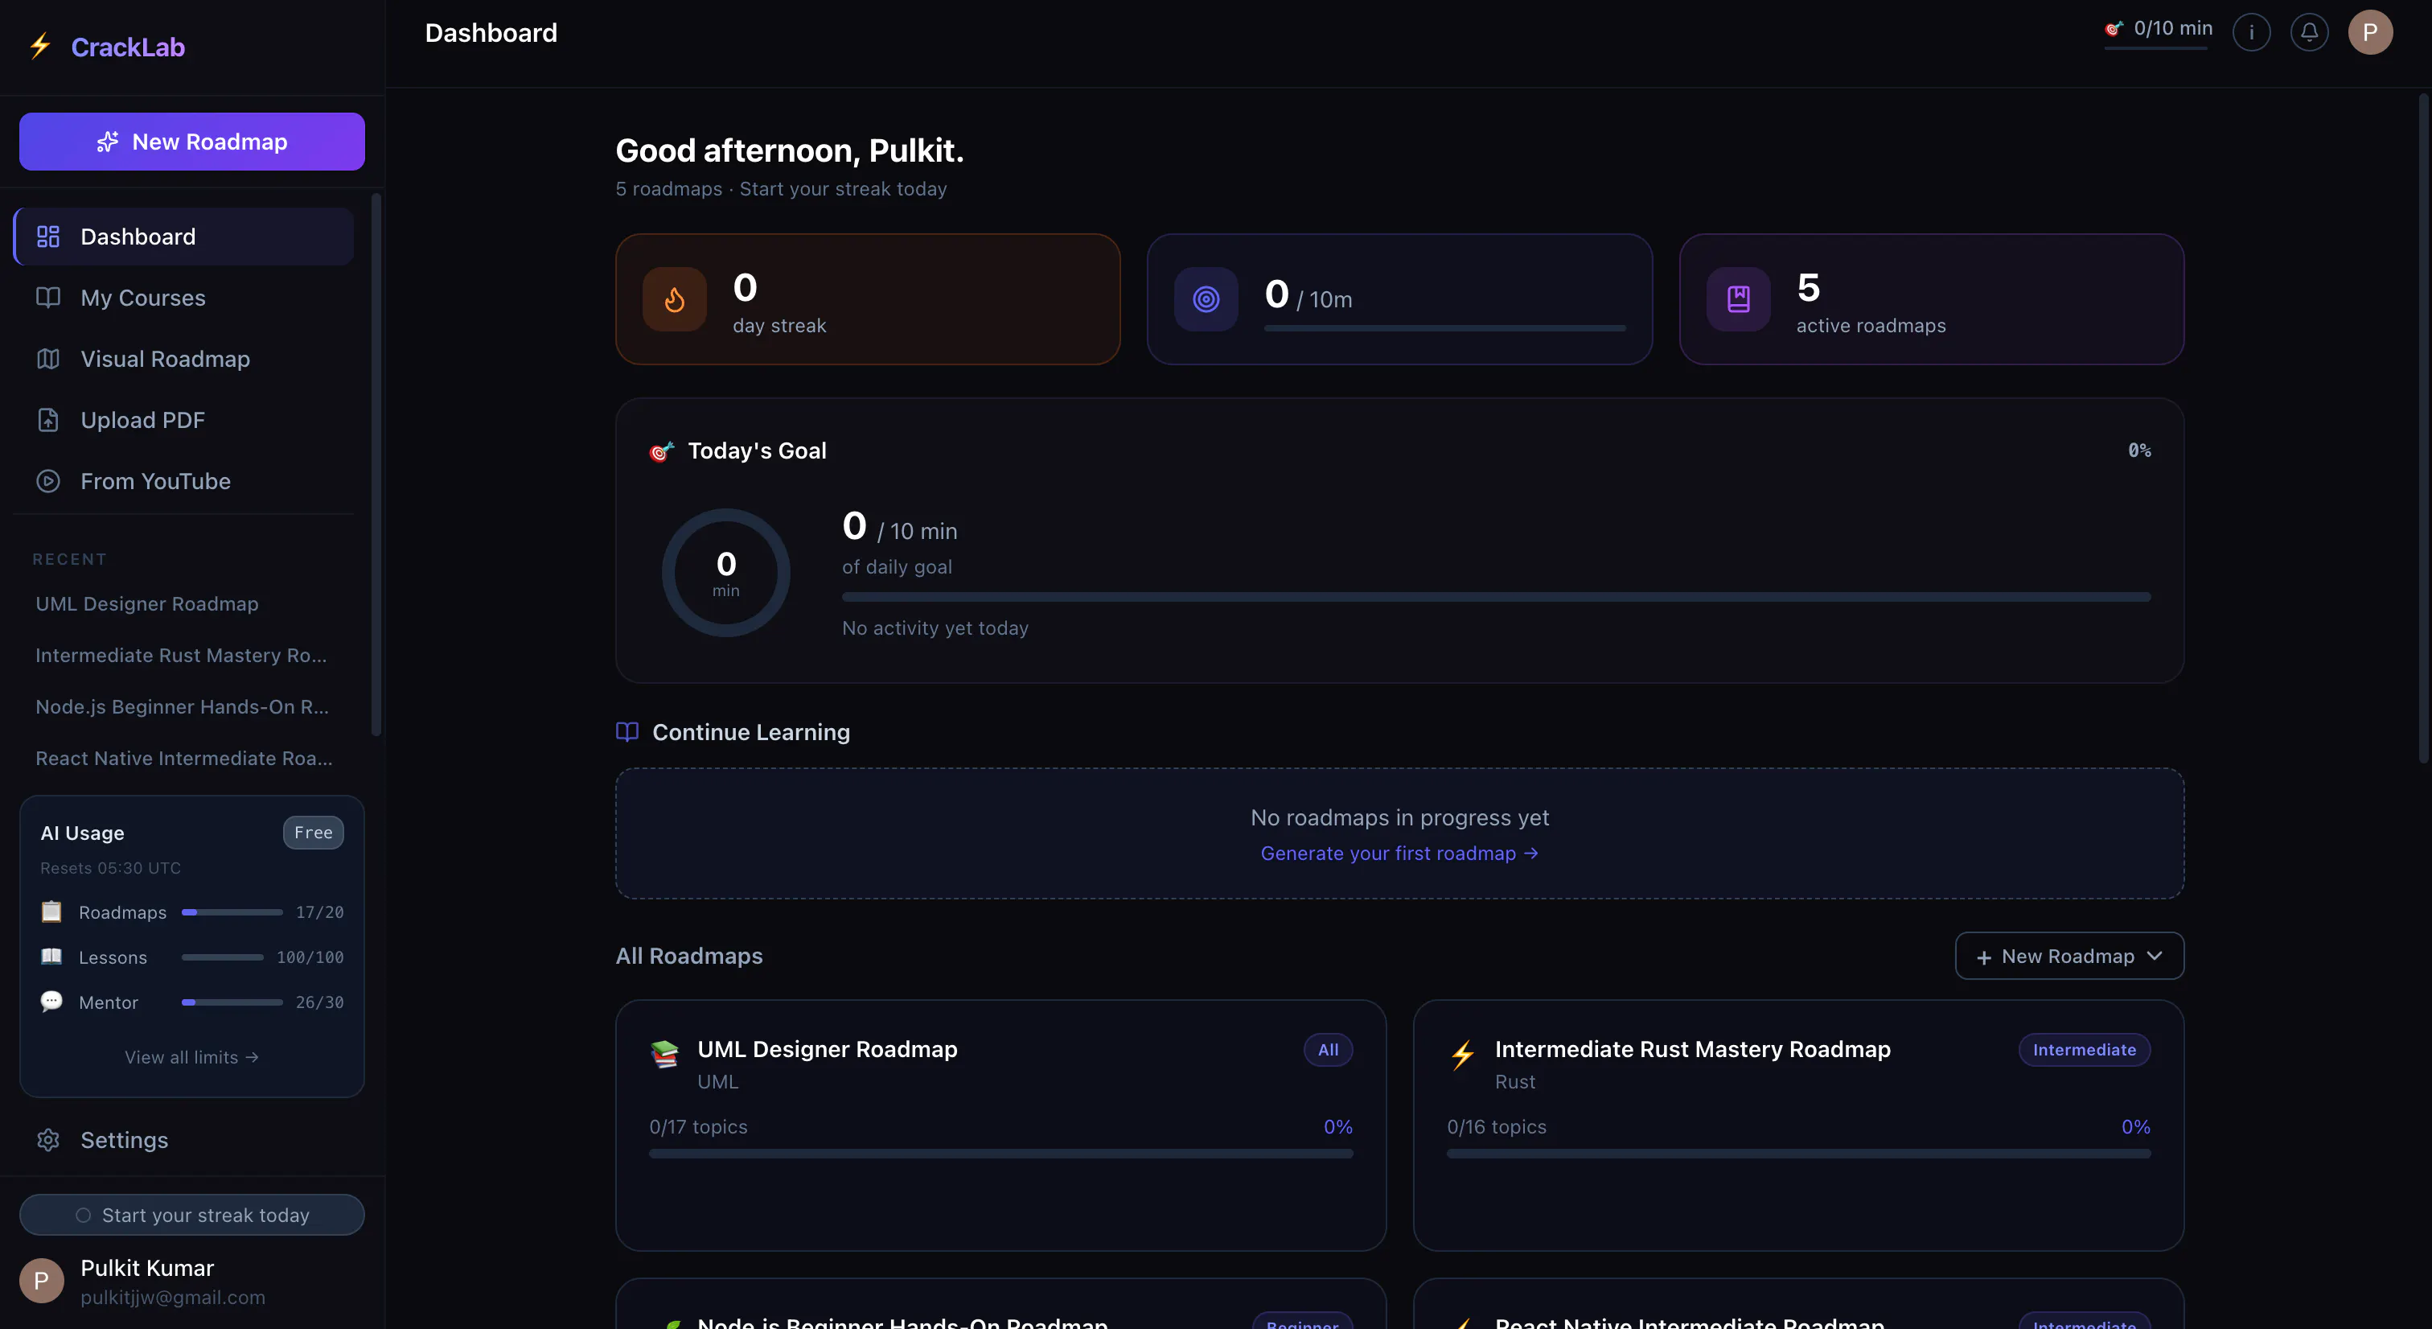Screen dimensions: 2432x1329
Task: Click the Resets 05:30 UTC text
Action: coord(110,868)
